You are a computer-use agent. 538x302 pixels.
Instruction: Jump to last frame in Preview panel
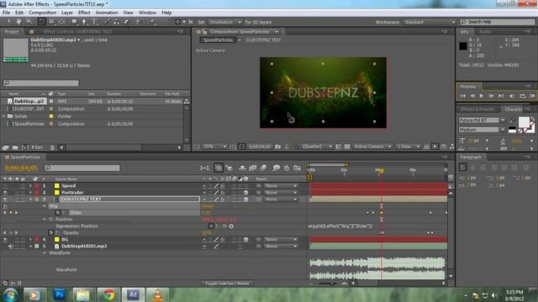(501, 96)
